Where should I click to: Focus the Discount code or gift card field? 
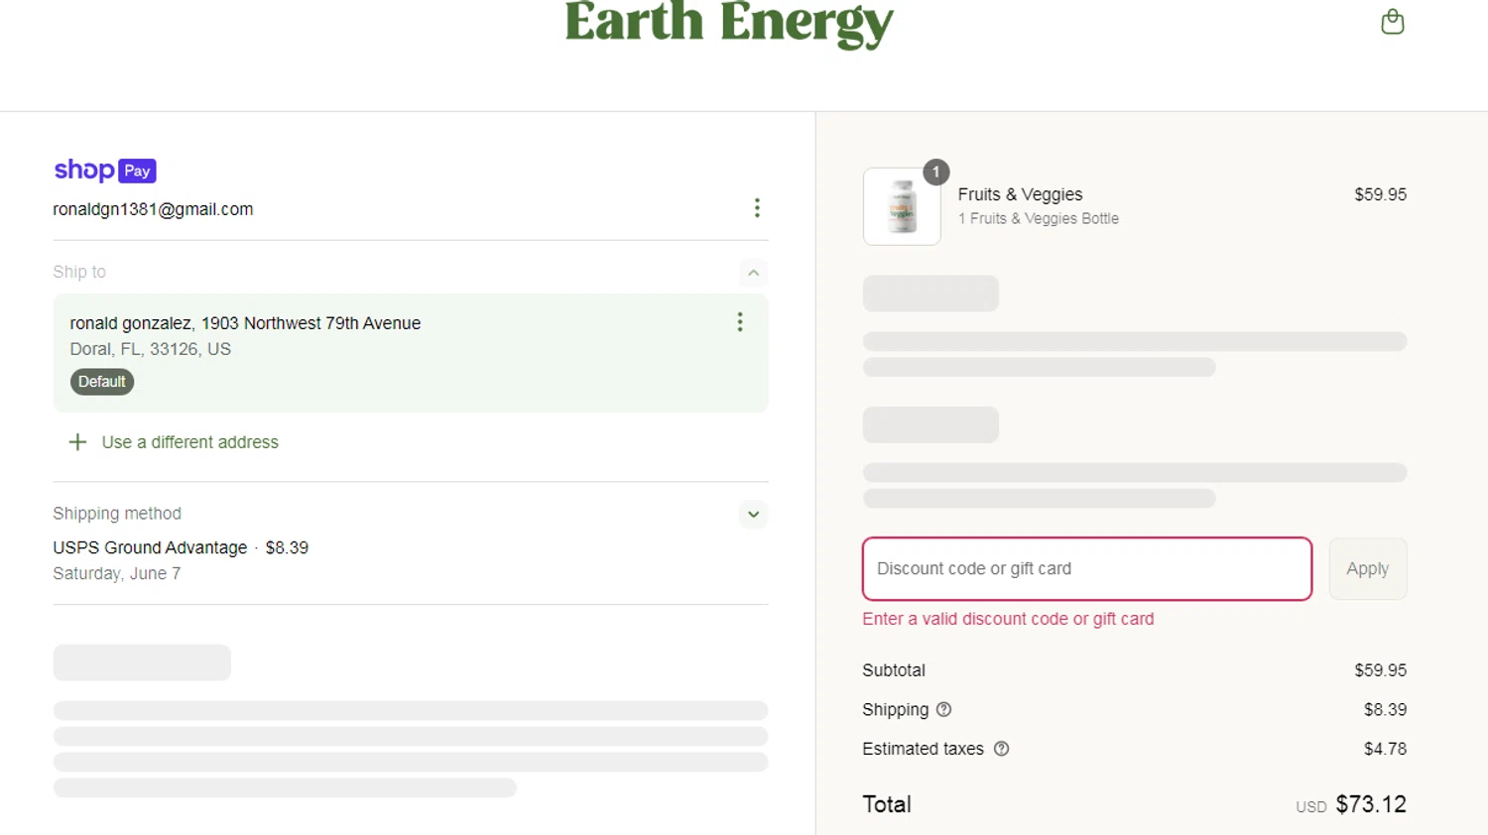click(x=1087, y=569)
